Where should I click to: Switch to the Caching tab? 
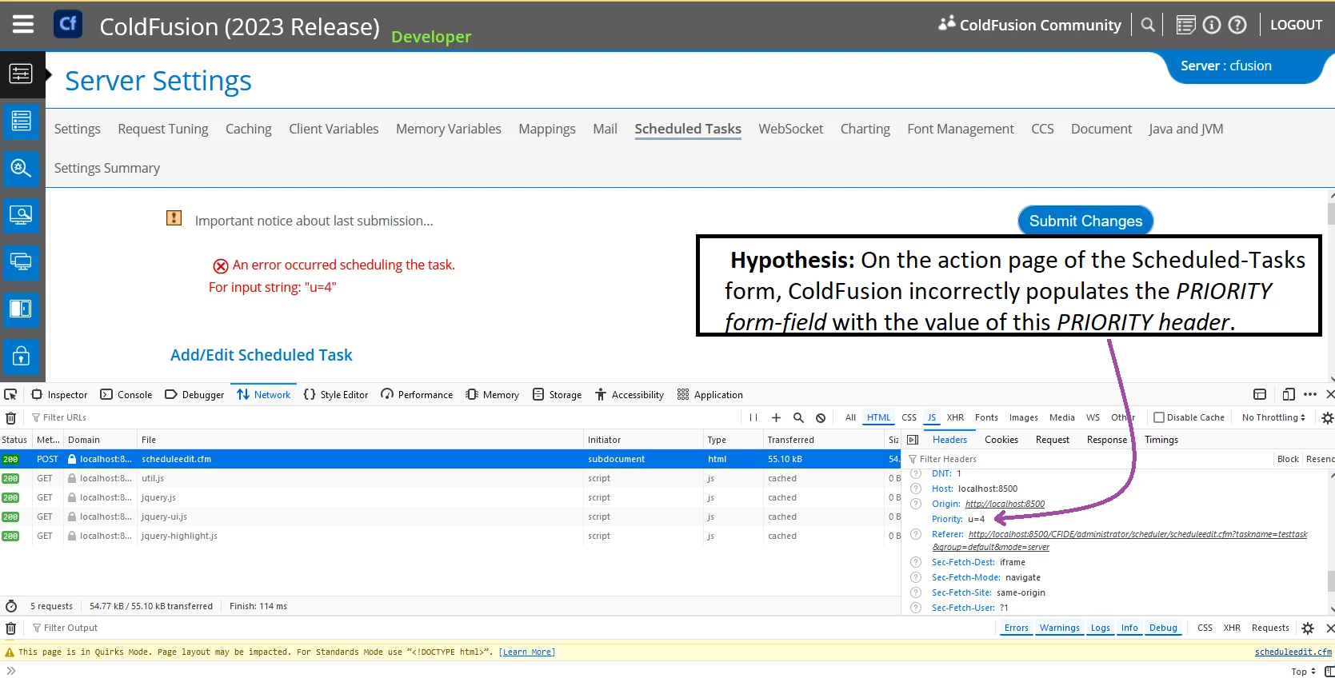(248, 129)
